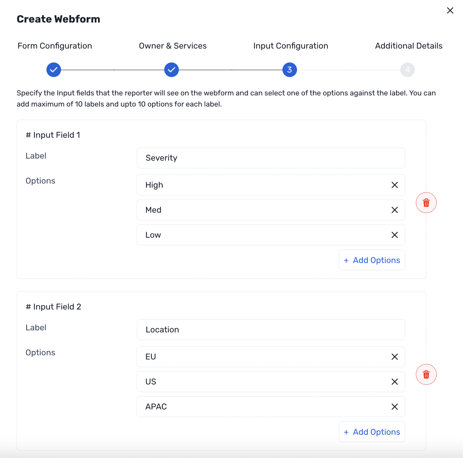Remove the APAC option using its X icon
Viewport: 463px width, 458px height.
(394, 407)
